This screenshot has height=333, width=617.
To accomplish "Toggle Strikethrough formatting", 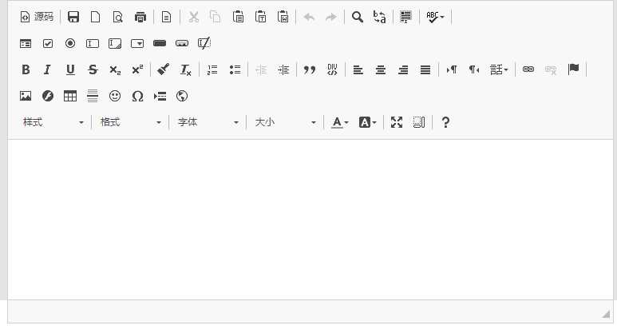I will click(93, 69).
